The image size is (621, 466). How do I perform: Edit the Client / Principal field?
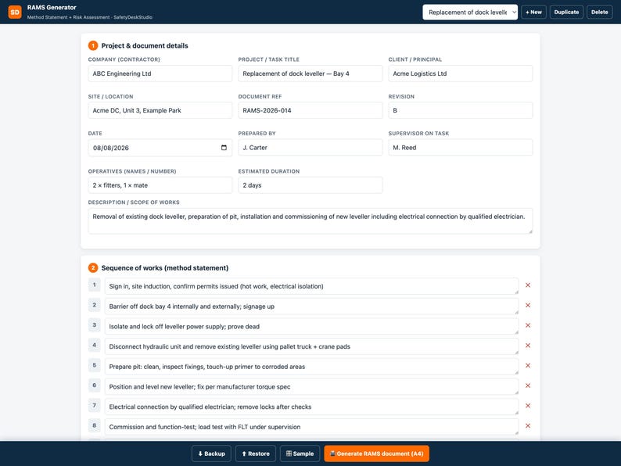460,73
